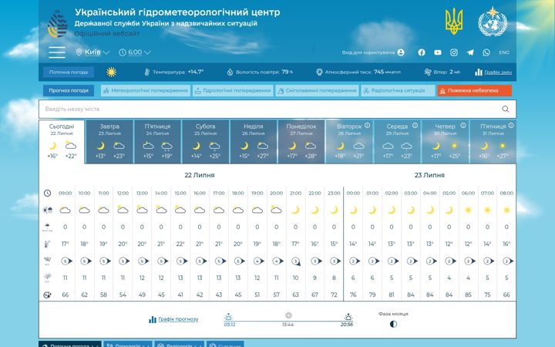Click the magnifier search icon

pyautogui.click(x=506, y=109)
